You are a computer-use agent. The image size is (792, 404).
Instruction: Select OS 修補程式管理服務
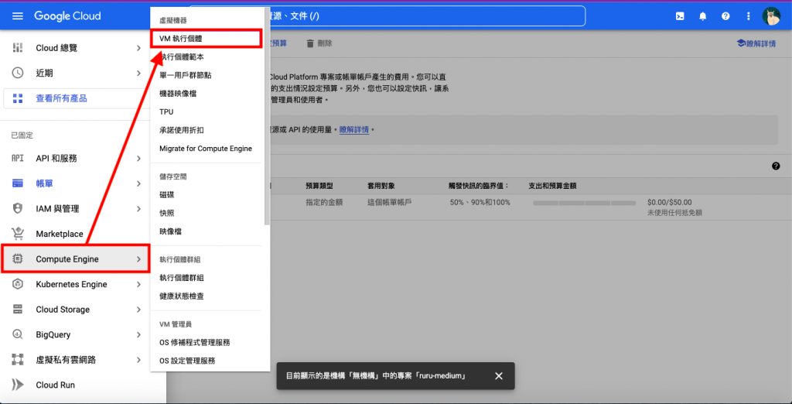[207, 342]
